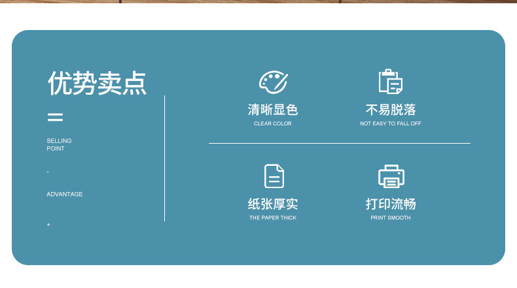This screenshot has width=517, height=288.
Task: Click the vertical white divider line
Action: [x=164, y=158]
